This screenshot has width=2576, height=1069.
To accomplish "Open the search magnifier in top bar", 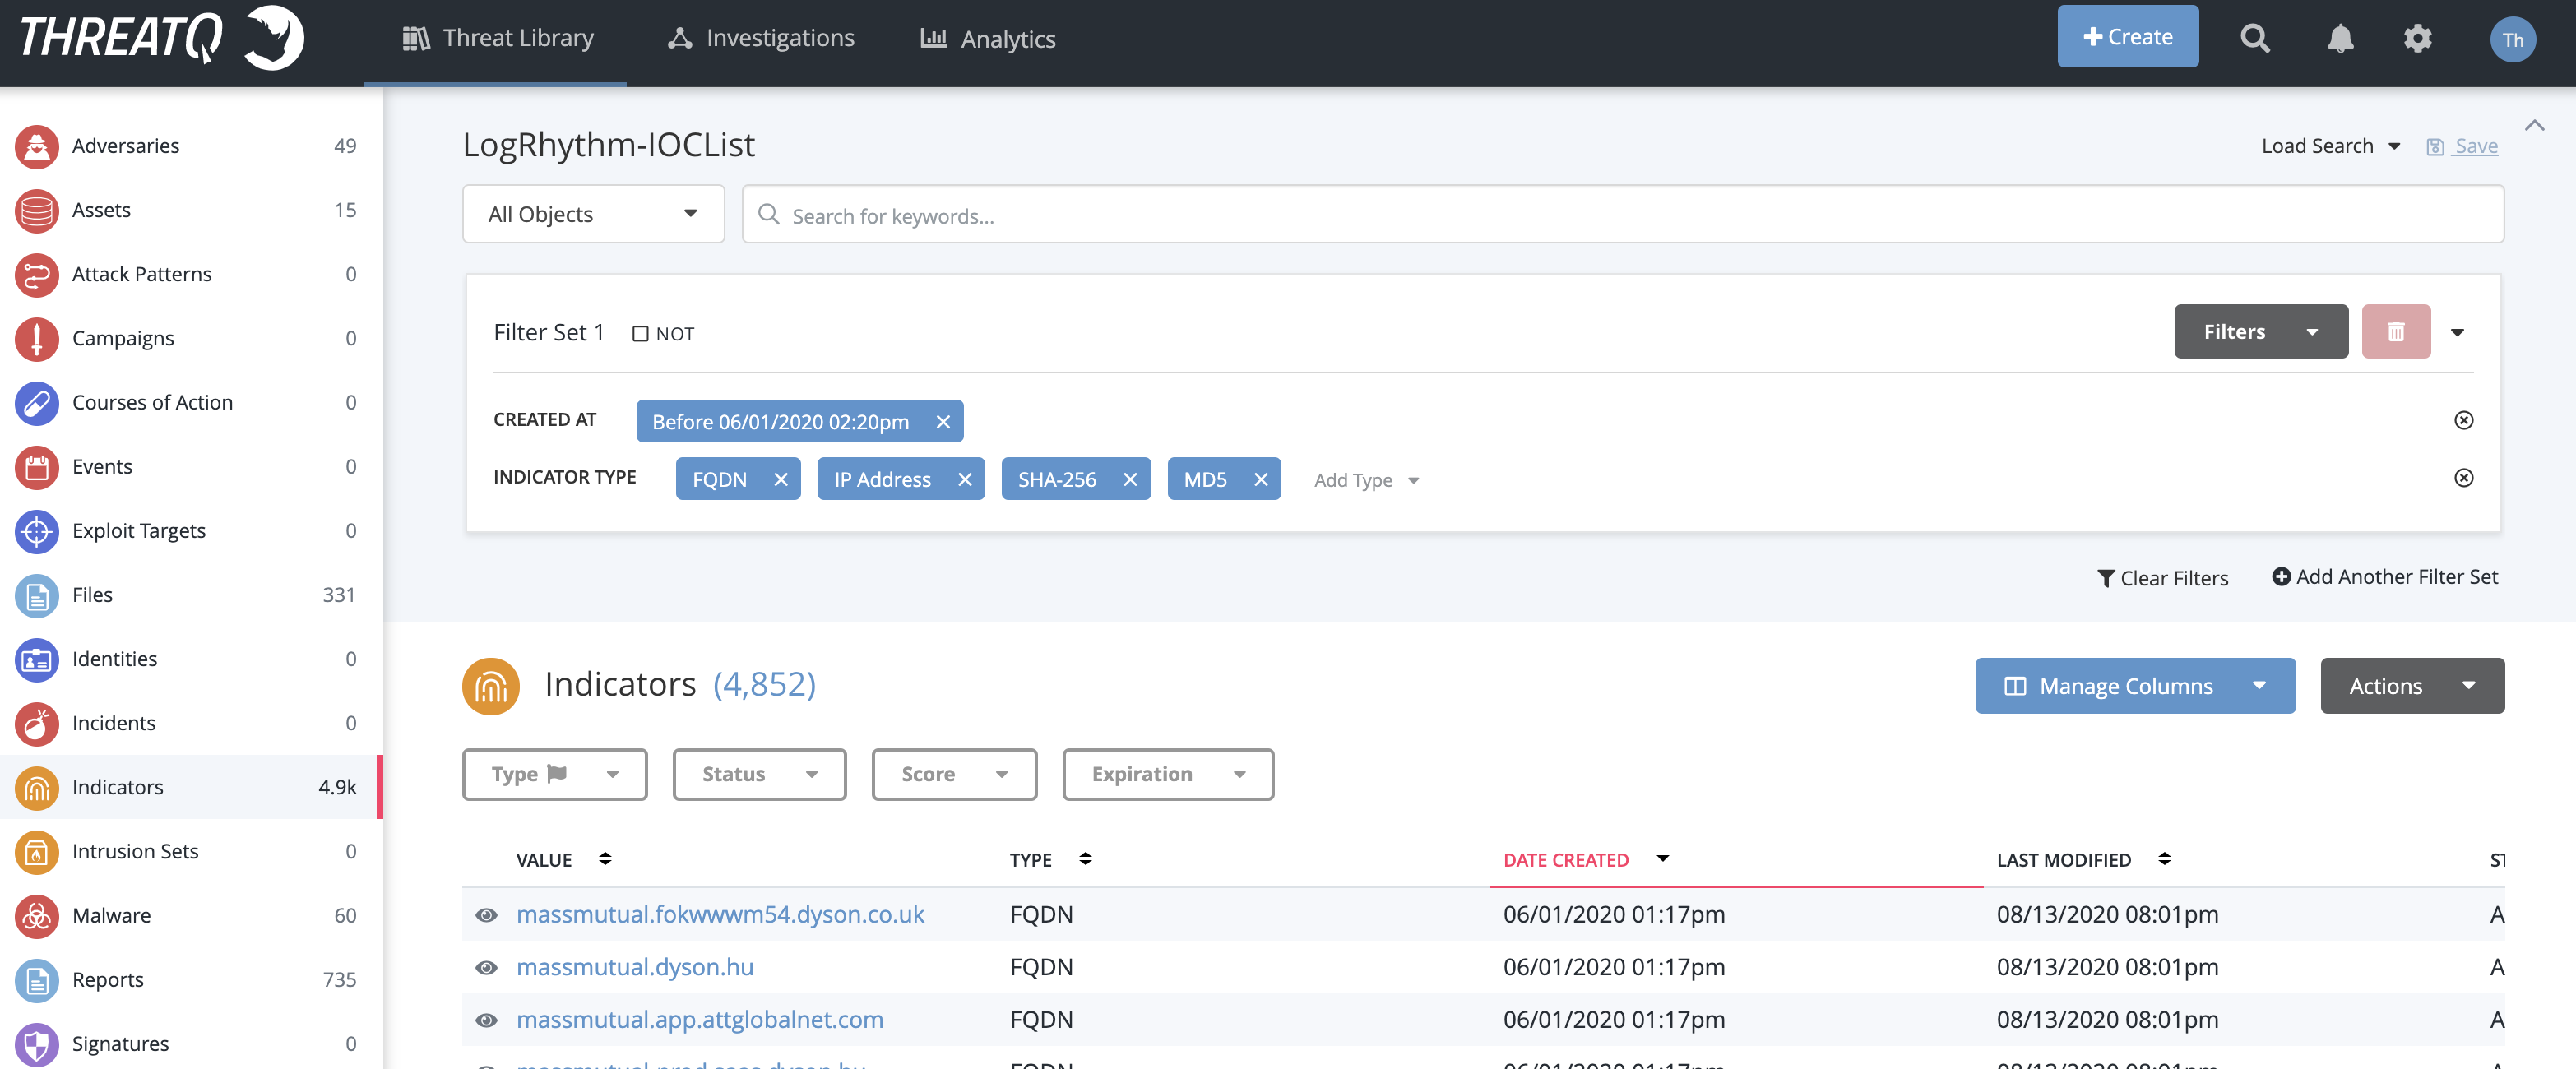I will coord(2254,39).
